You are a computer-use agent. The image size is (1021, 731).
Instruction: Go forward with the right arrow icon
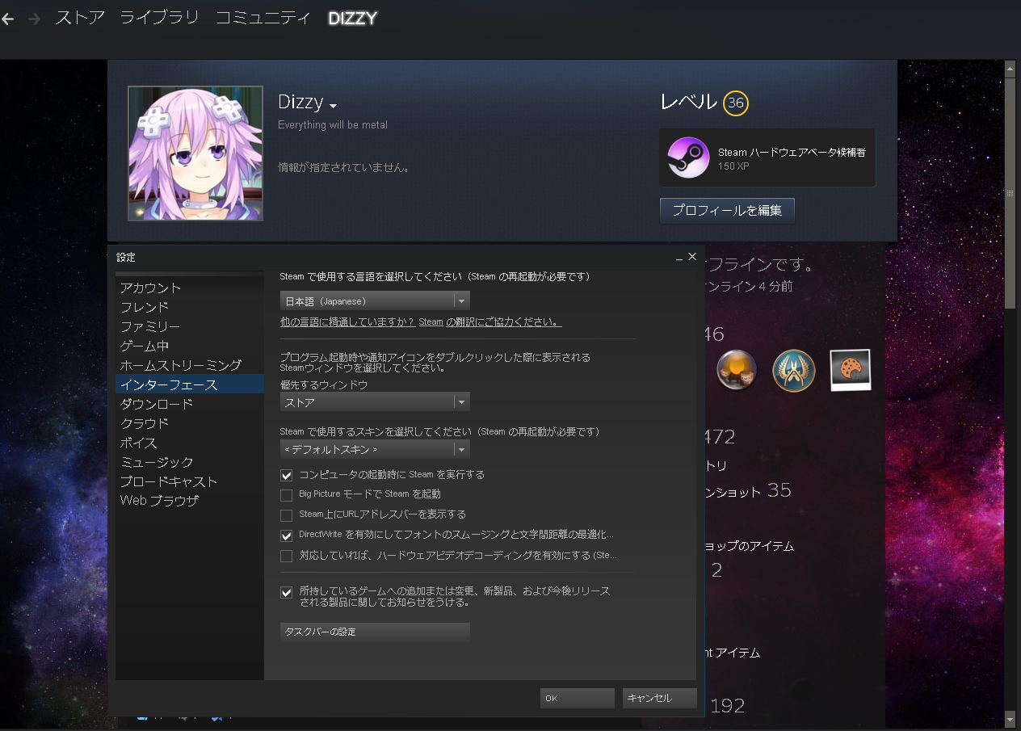(x=34, y=19)
